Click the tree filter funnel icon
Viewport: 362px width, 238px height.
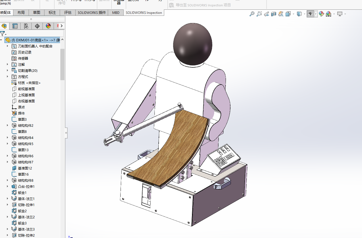tap(2, 34)
